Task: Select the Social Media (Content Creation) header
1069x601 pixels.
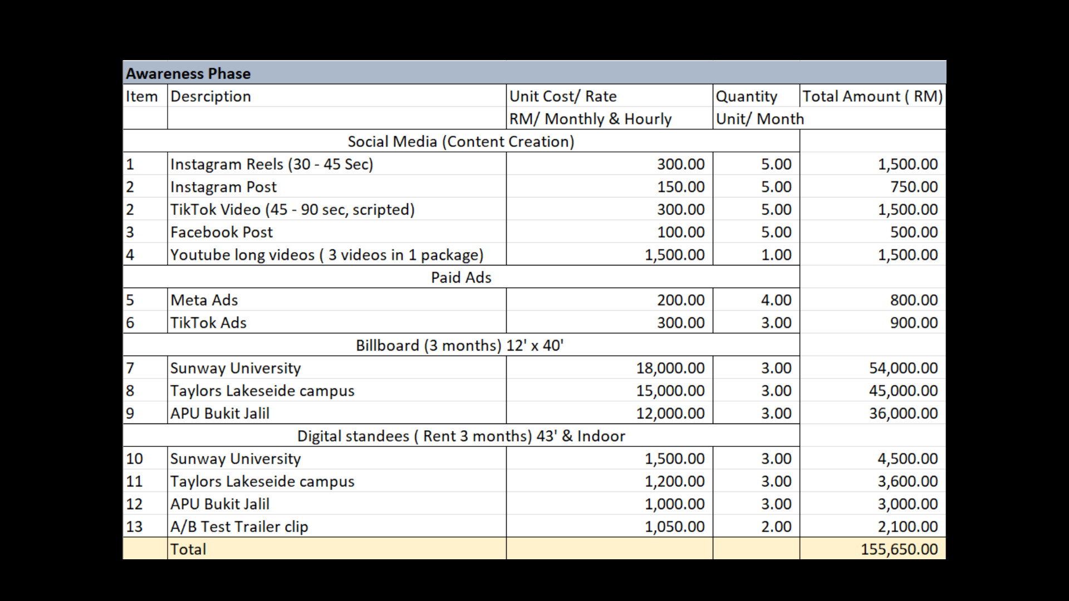Action: 461,141
